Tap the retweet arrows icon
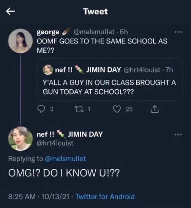This screenshot has width=191, height=208. coord(79,109)
